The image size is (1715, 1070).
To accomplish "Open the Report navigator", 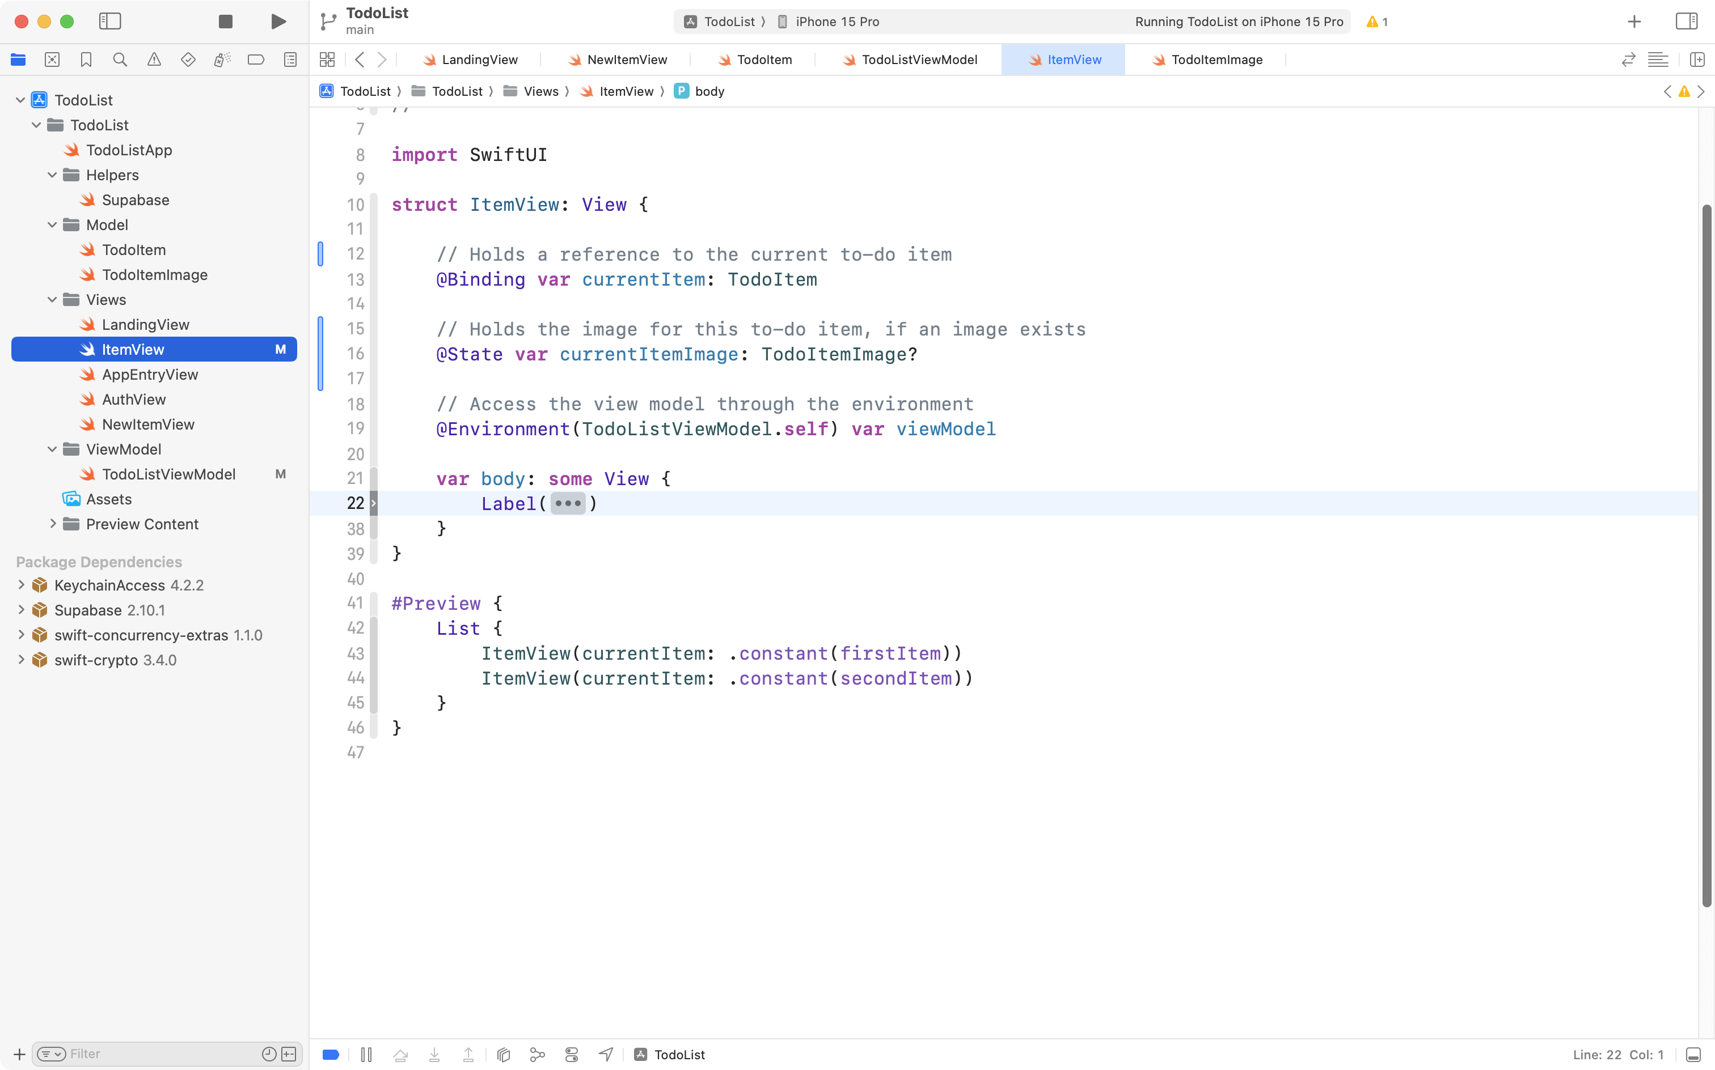I will pos(290,60).
